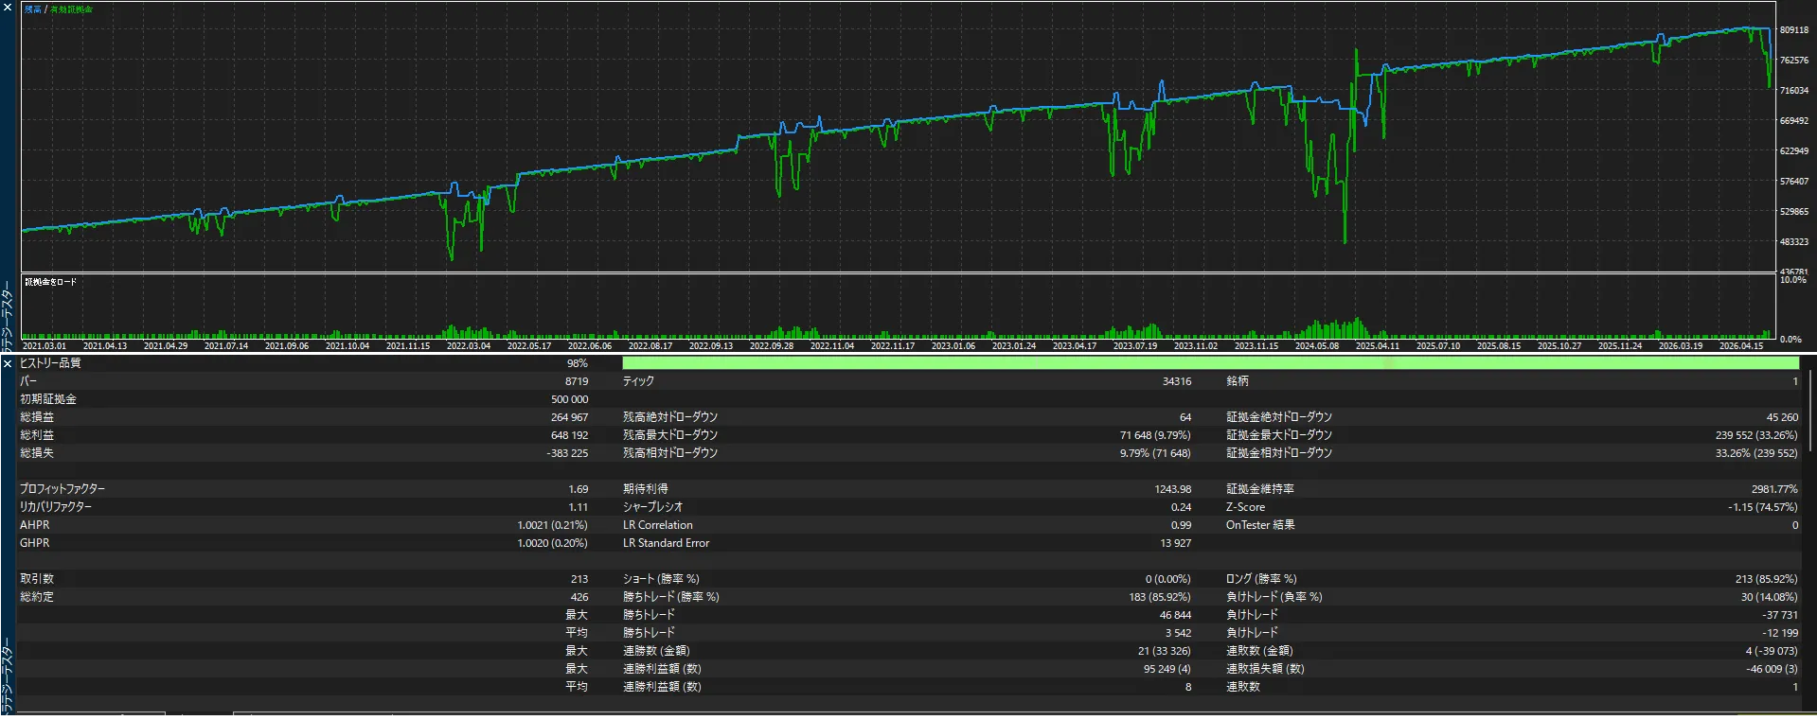Click the 連敗損失額 (数) value -46 009 (3)
The image size is (1817, 720).
pyautogui.click(x=1772, y=669)
